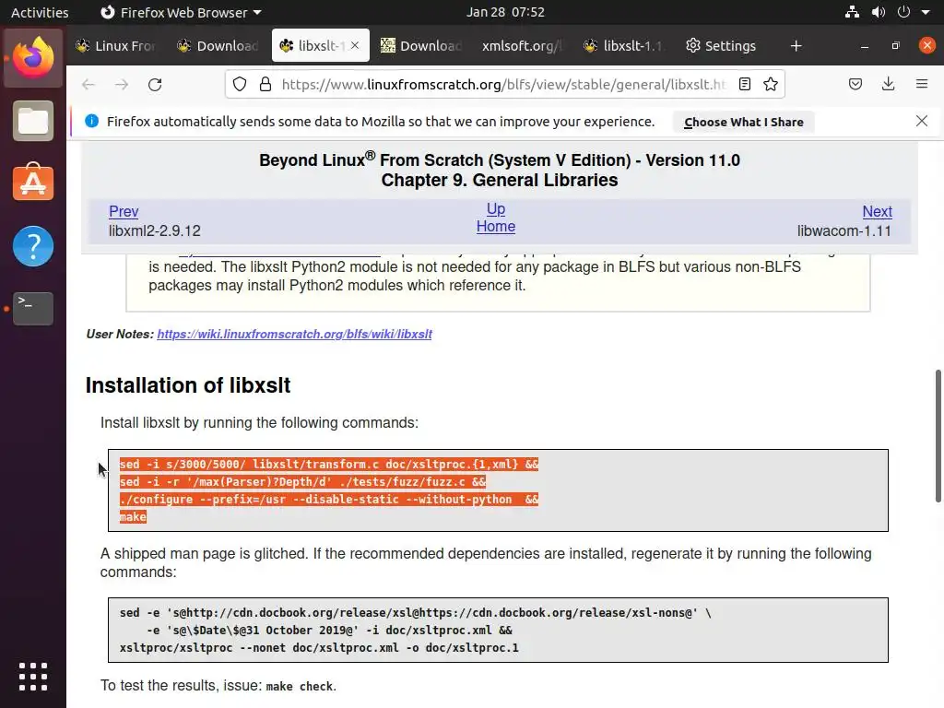Open the wiki libxslt user notes link
This screenshot has height=708, width=944.
tap(294, 334)
